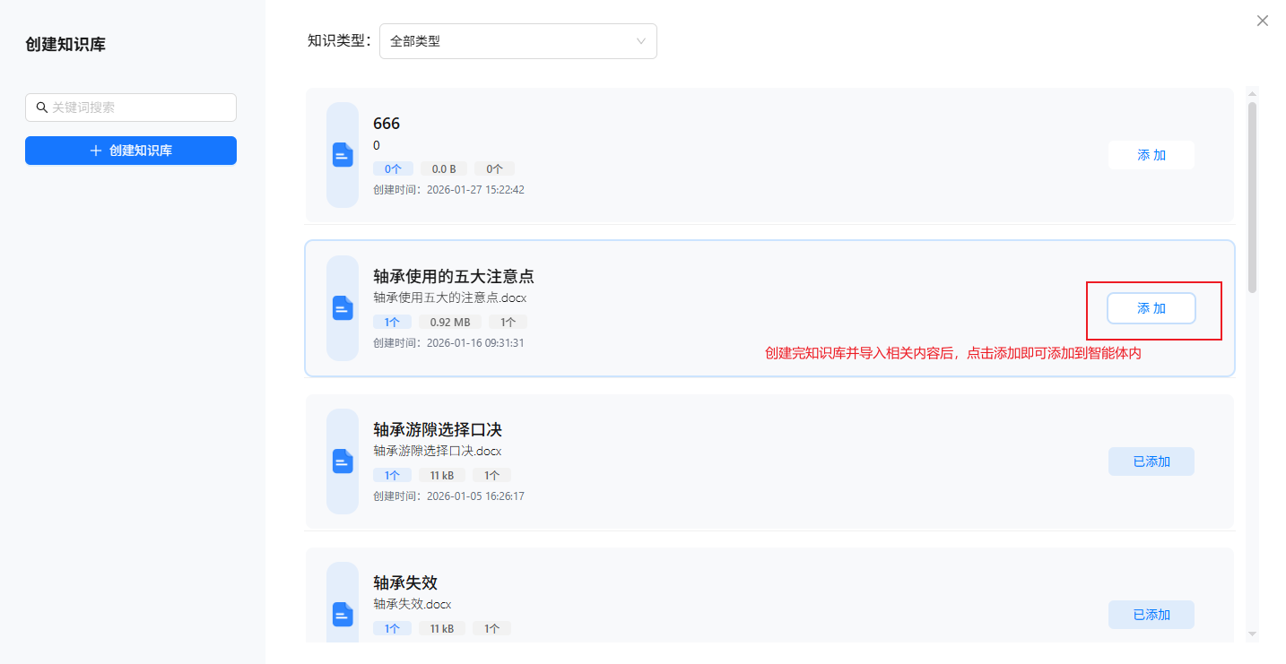Click the document icon of 轴承使用的五大注意点
The image size is (1286, 664).
343,308
